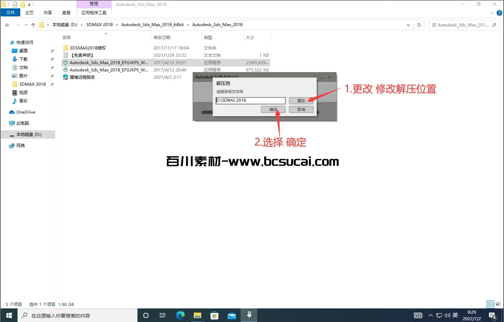Viewport: 504px width, 322px height.
Task: Click the 确定 button to confirm extraction
Action: click(x=273, y=109)
